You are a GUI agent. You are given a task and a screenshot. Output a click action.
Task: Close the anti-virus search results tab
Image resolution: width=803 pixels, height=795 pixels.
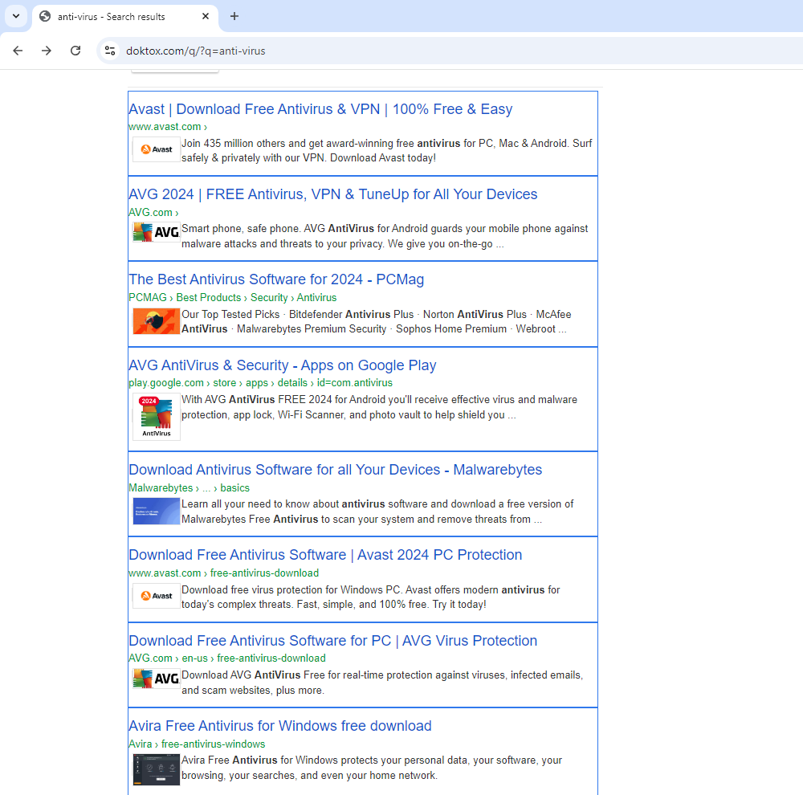coord(206,16)
